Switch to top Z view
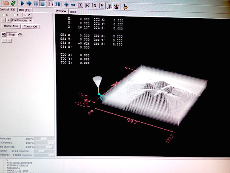Viewport: 230px width, 173px height. pyautogui.click(x=80, y=5)
